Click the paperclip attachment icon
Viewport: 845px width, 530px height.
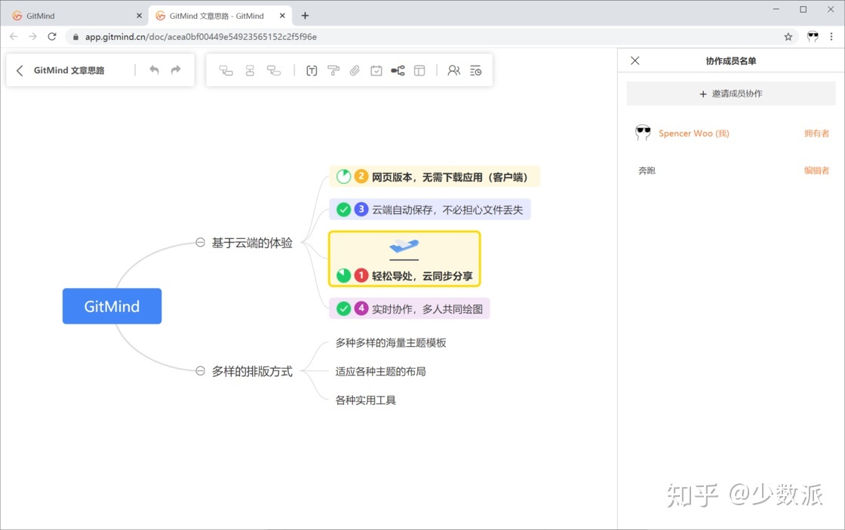[355, 70]
